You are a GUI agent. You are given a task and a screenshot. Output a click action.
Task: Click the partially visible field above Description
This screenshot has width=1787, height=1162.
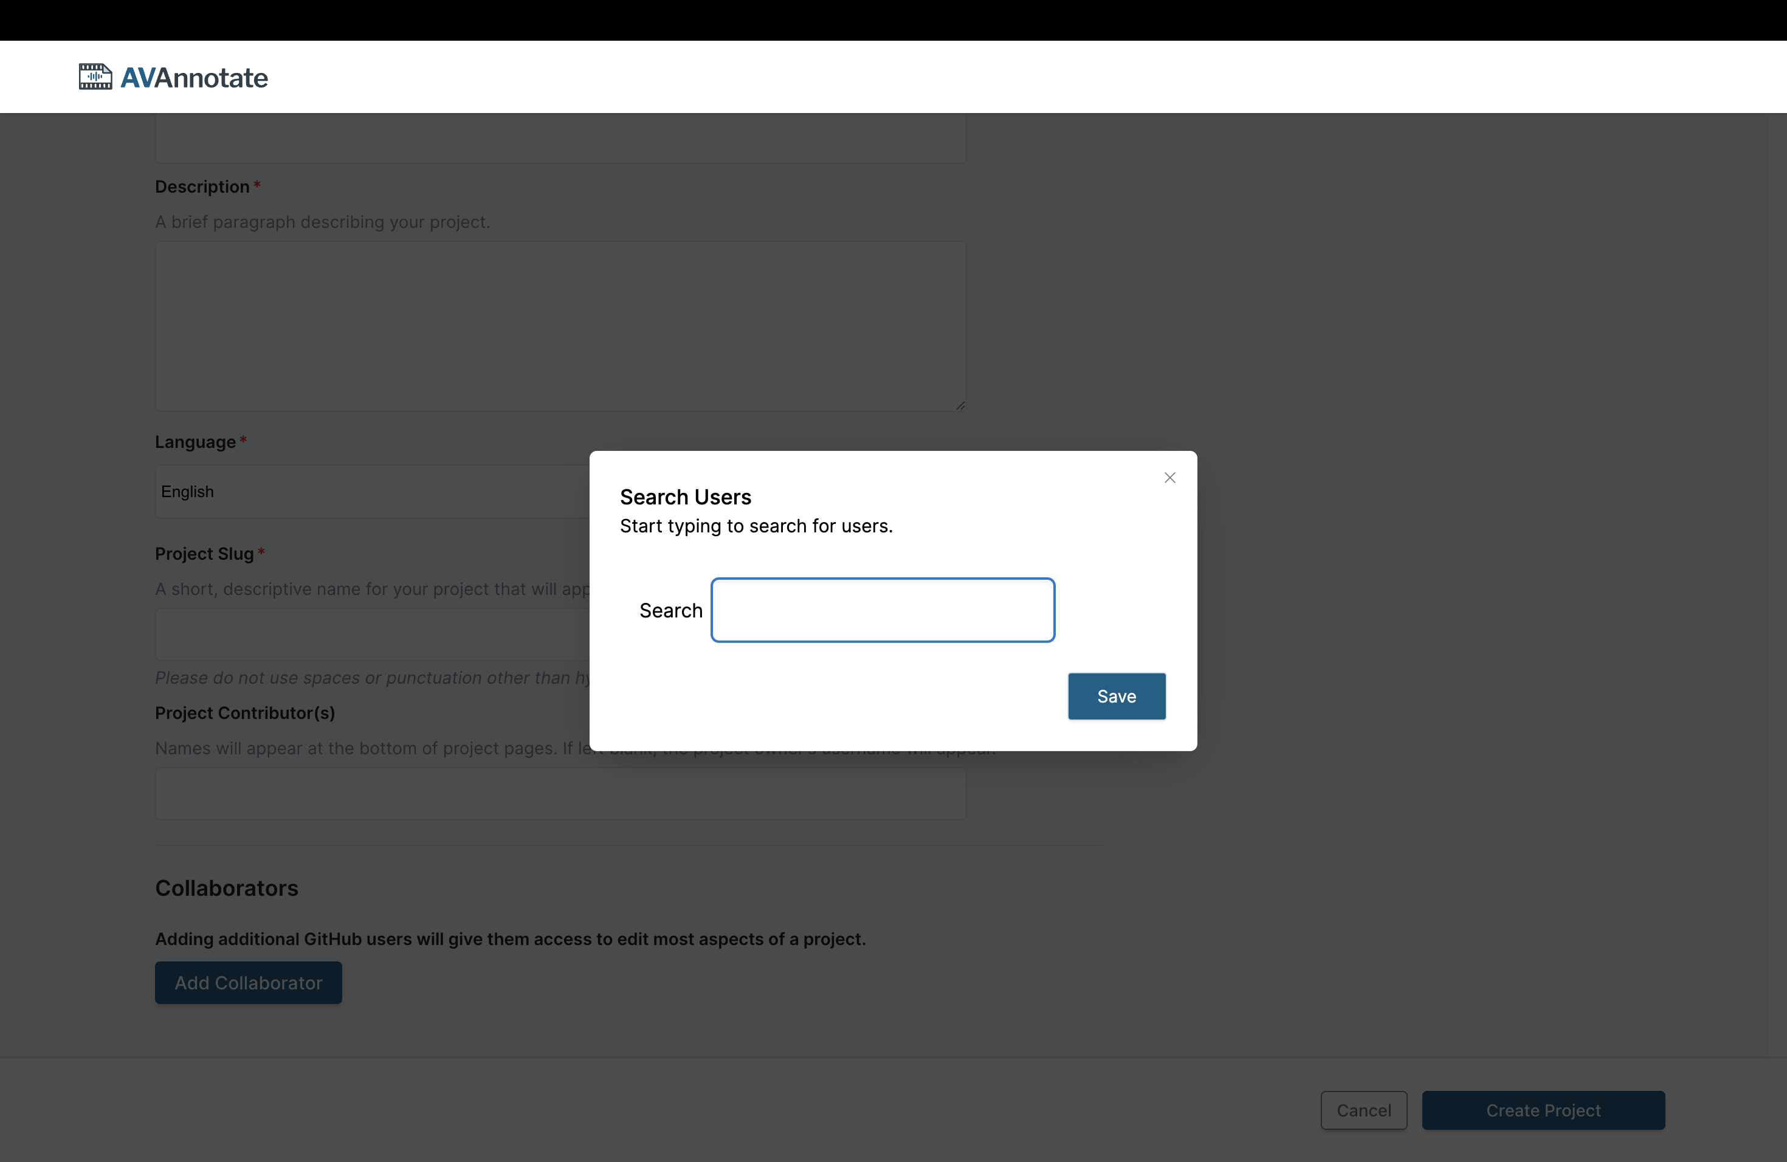[559, 140]
